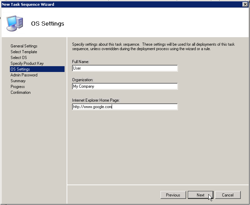Cancel the task sequence wizard
Screen dimensions: 250x205
(228, 195)
